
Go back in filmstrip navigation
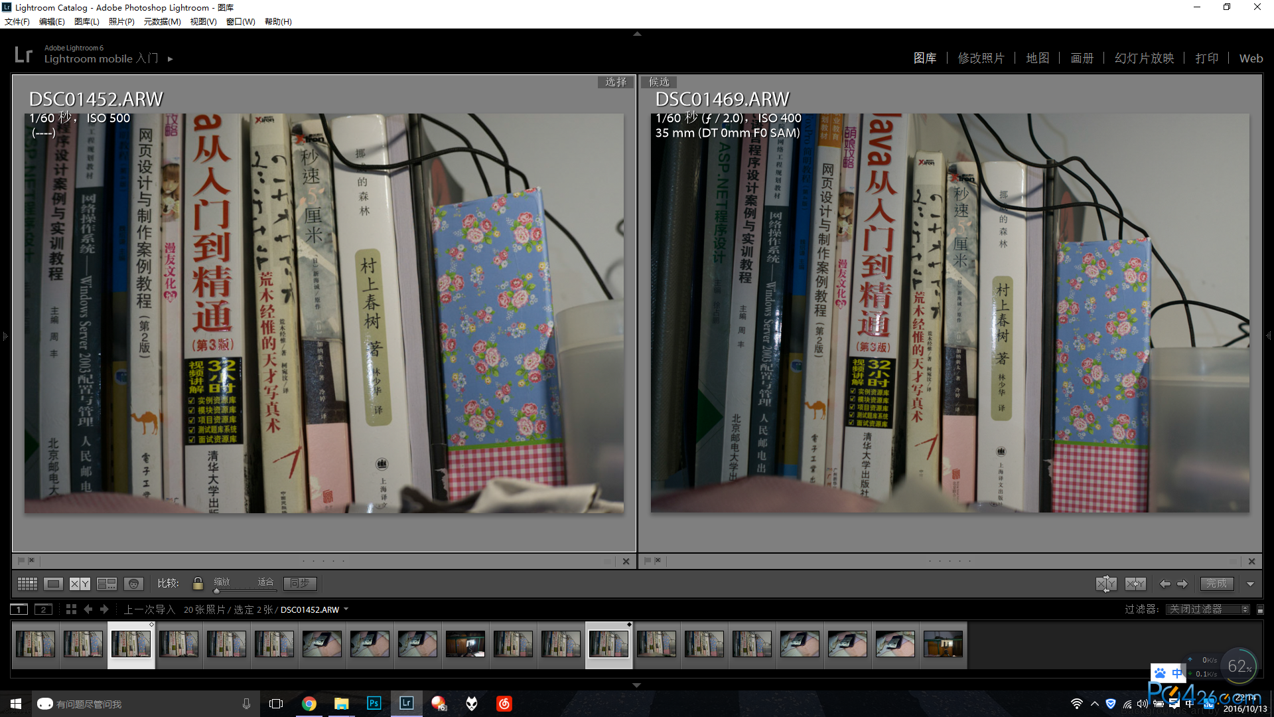pos(88,609)
